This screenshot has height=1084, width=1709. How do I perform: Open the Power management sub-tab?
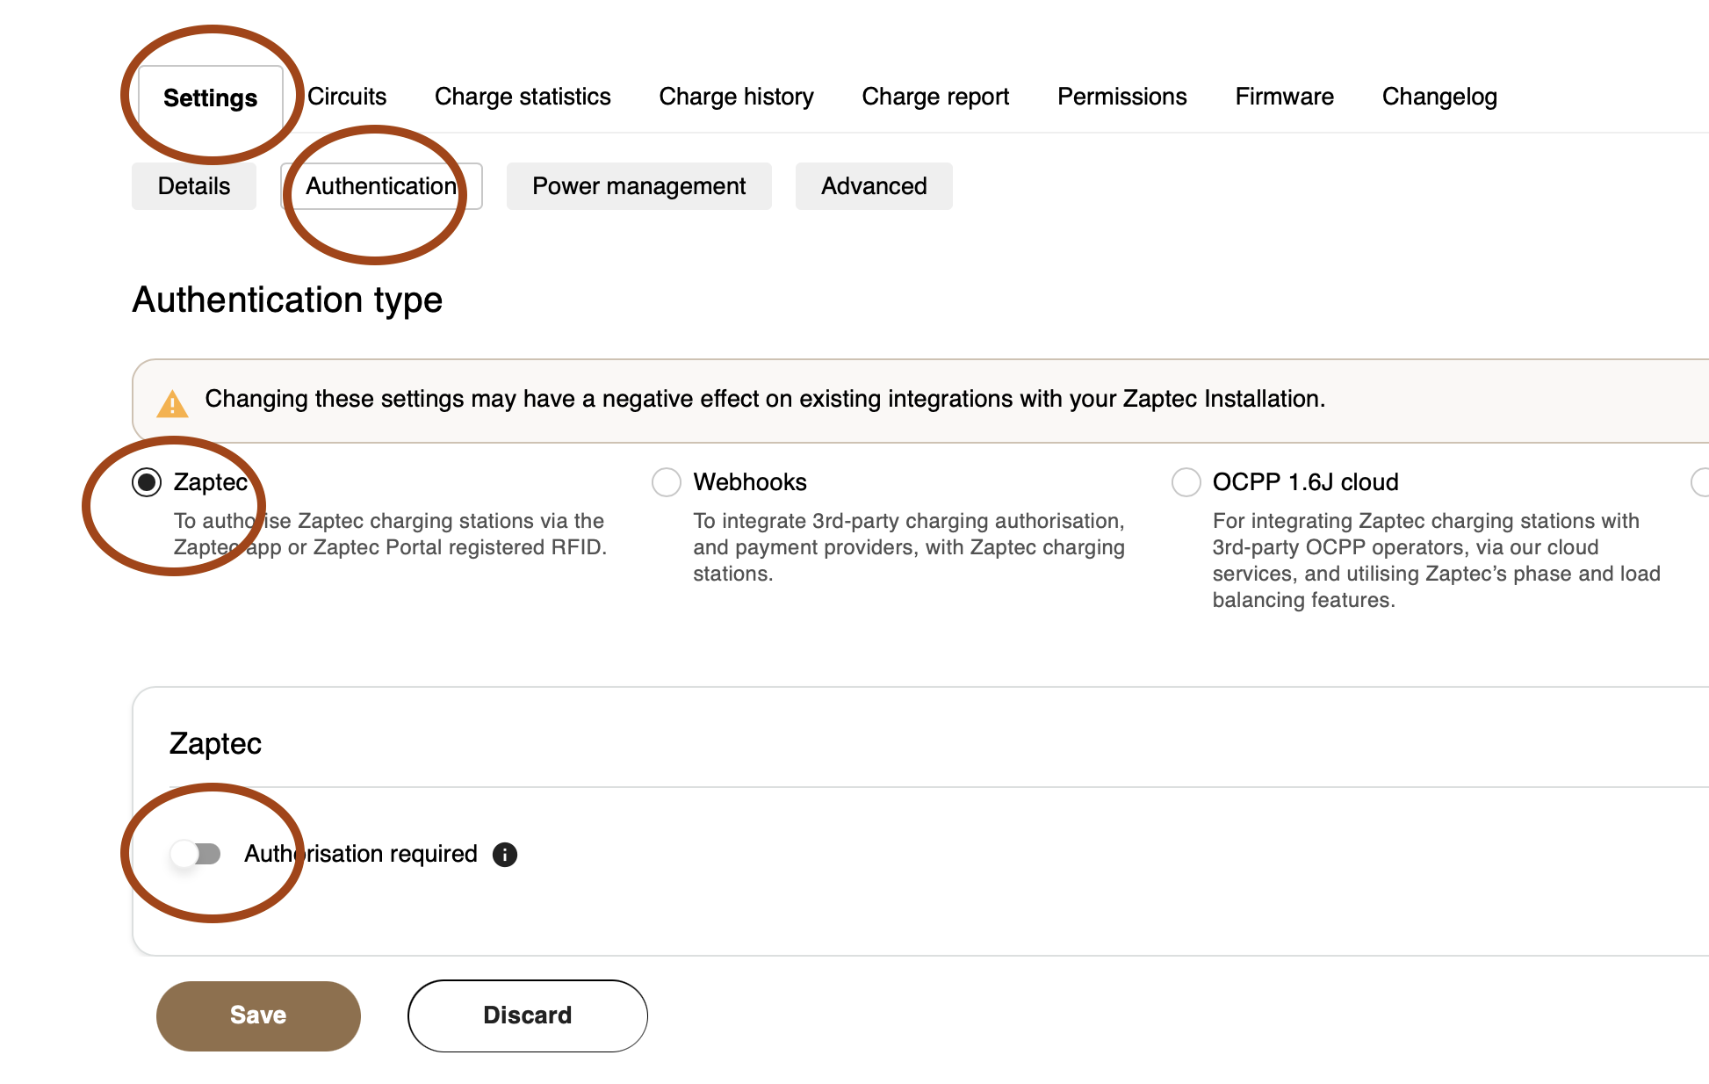point(638,186)
